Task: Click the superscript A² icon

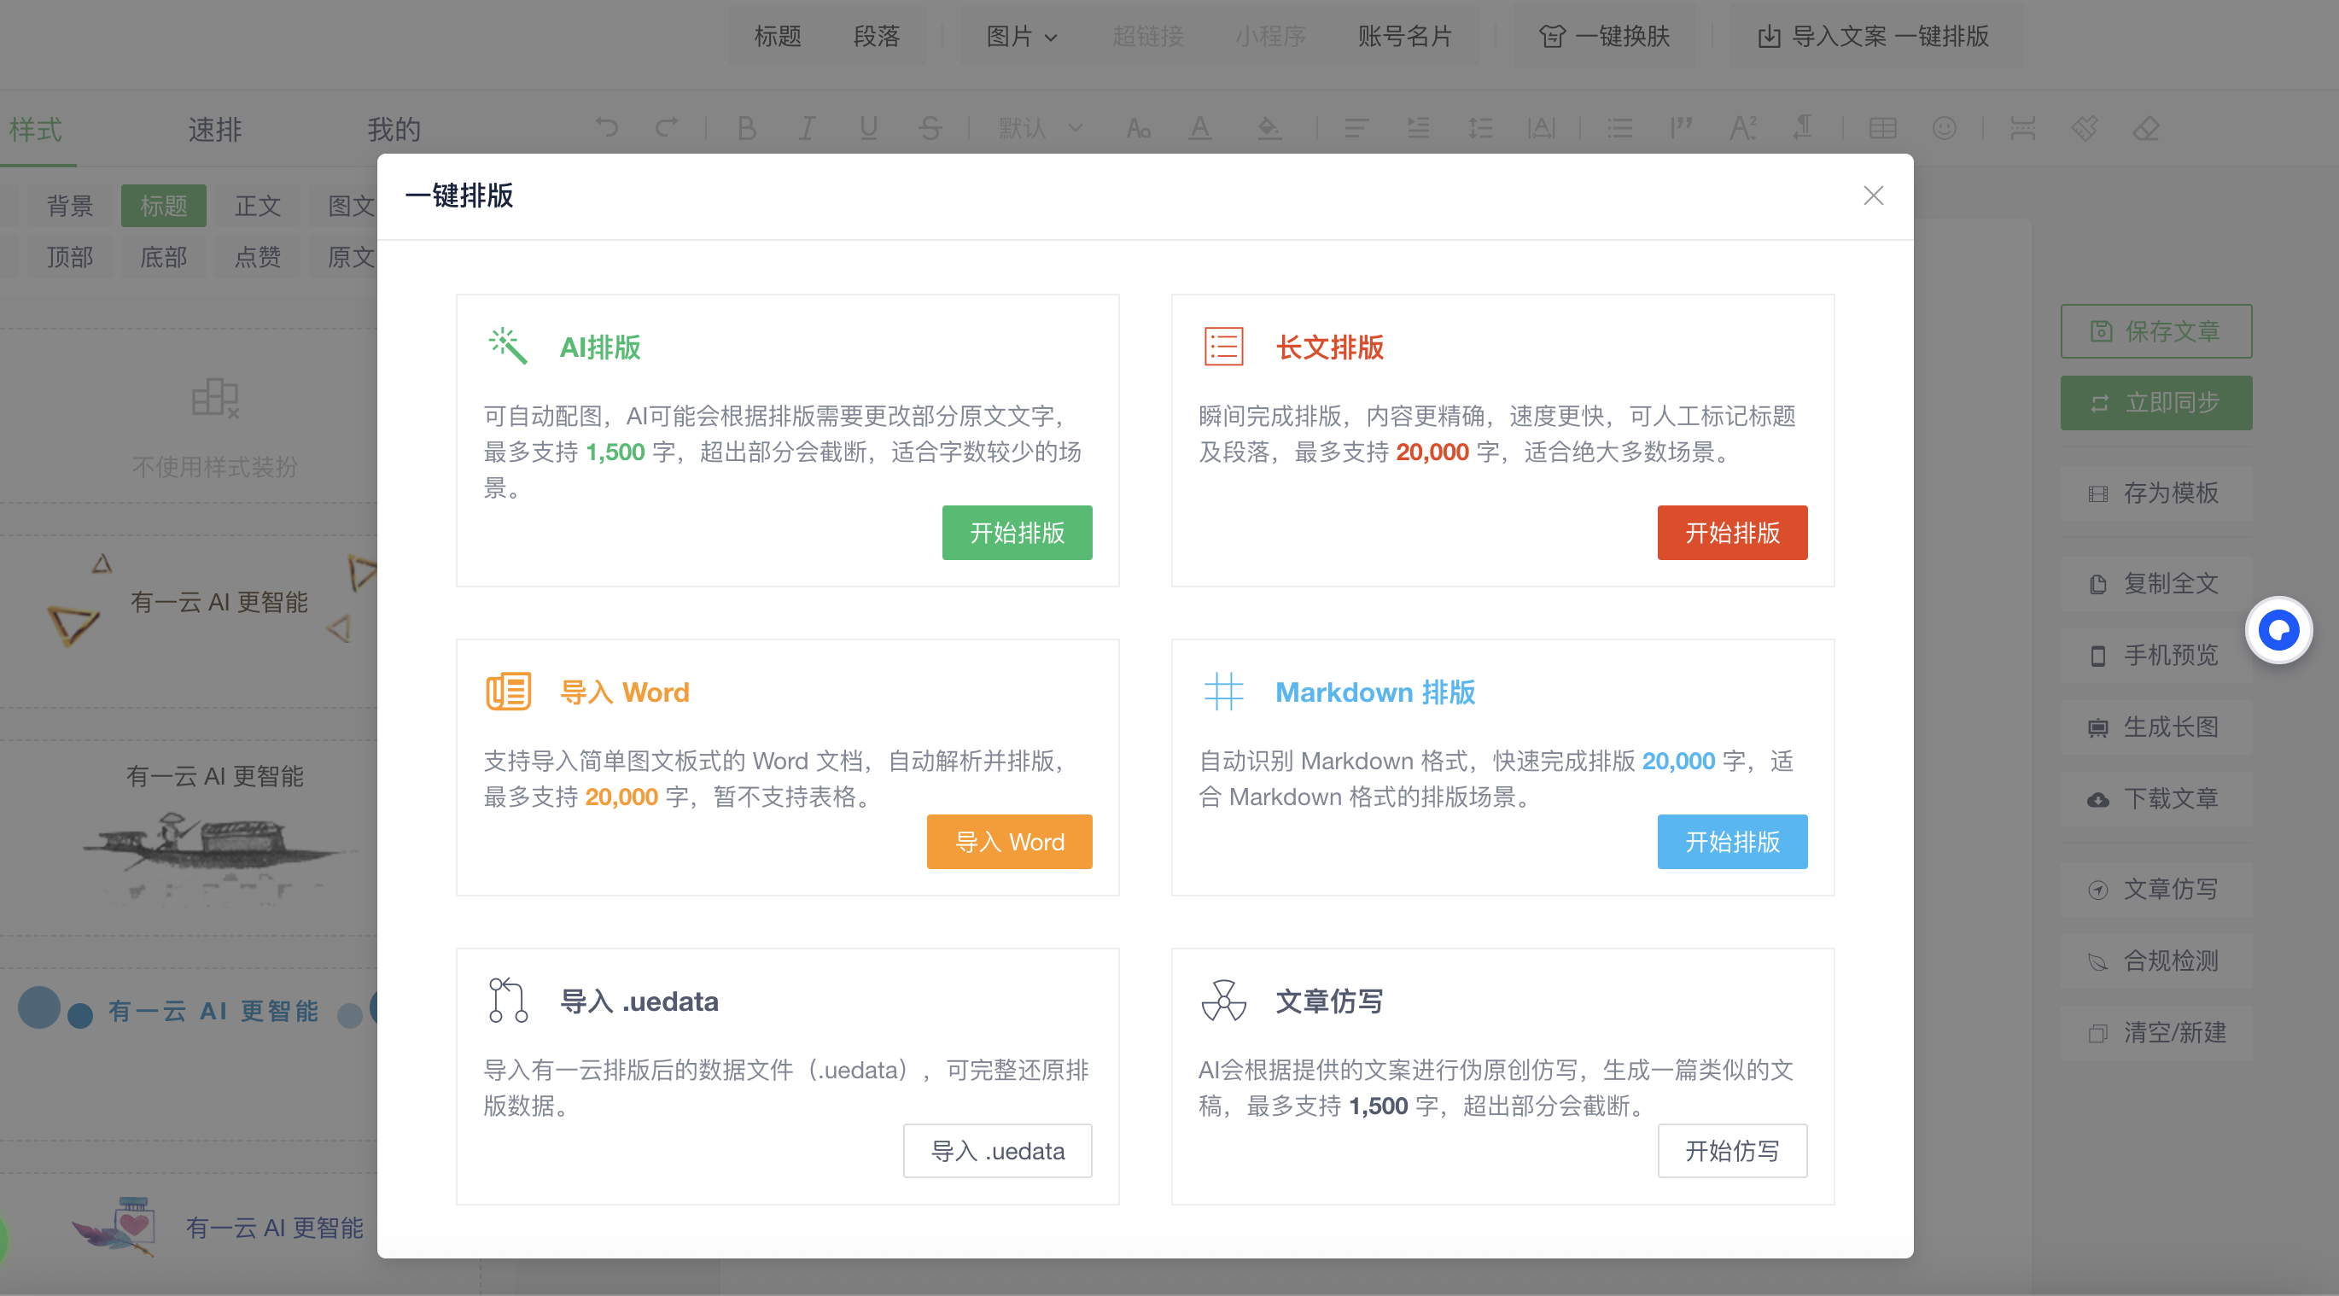Action: pos(1741,128)
